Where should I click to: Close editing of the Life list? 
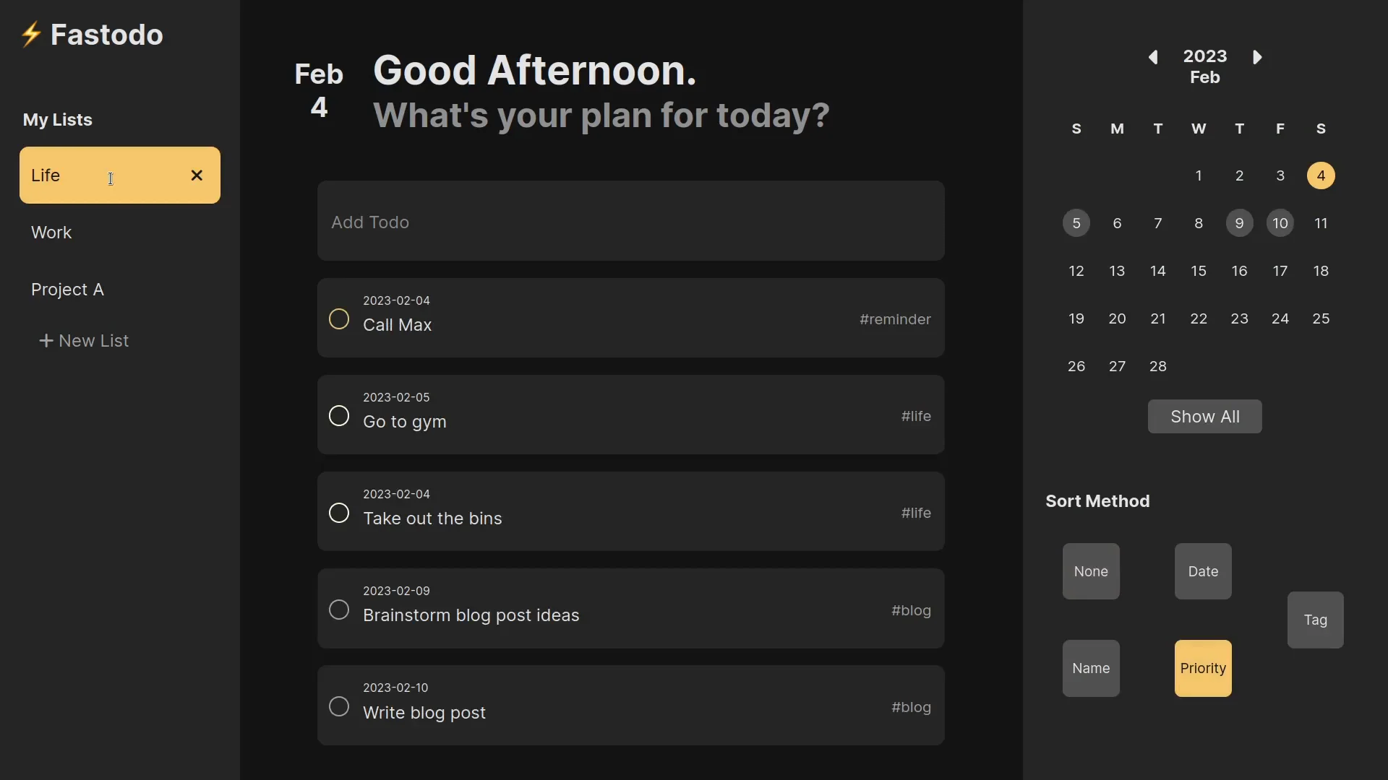(x=196, y=175)
